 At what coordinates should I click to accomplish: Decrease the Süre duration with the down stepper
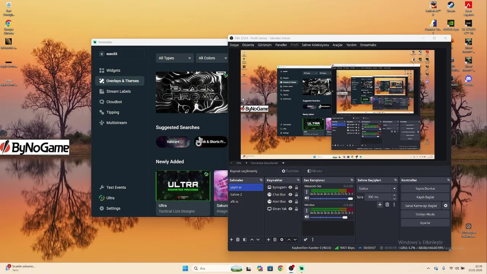tap(394, 199)
